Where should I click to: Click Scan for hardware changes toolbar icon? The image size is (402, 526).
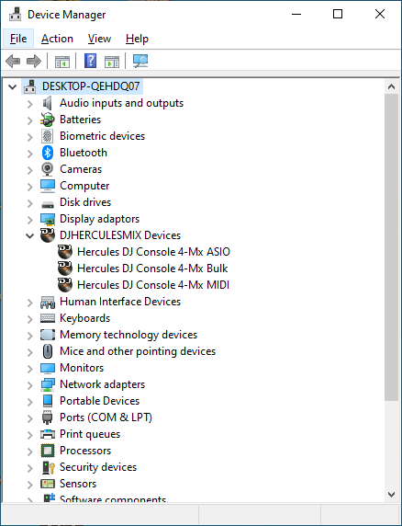(140, 61)
